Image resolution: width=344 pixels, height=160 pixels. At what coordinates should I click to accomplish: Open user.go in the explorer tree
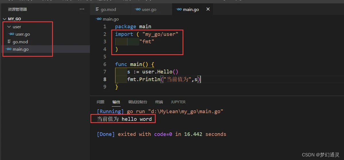coord(23,34)
